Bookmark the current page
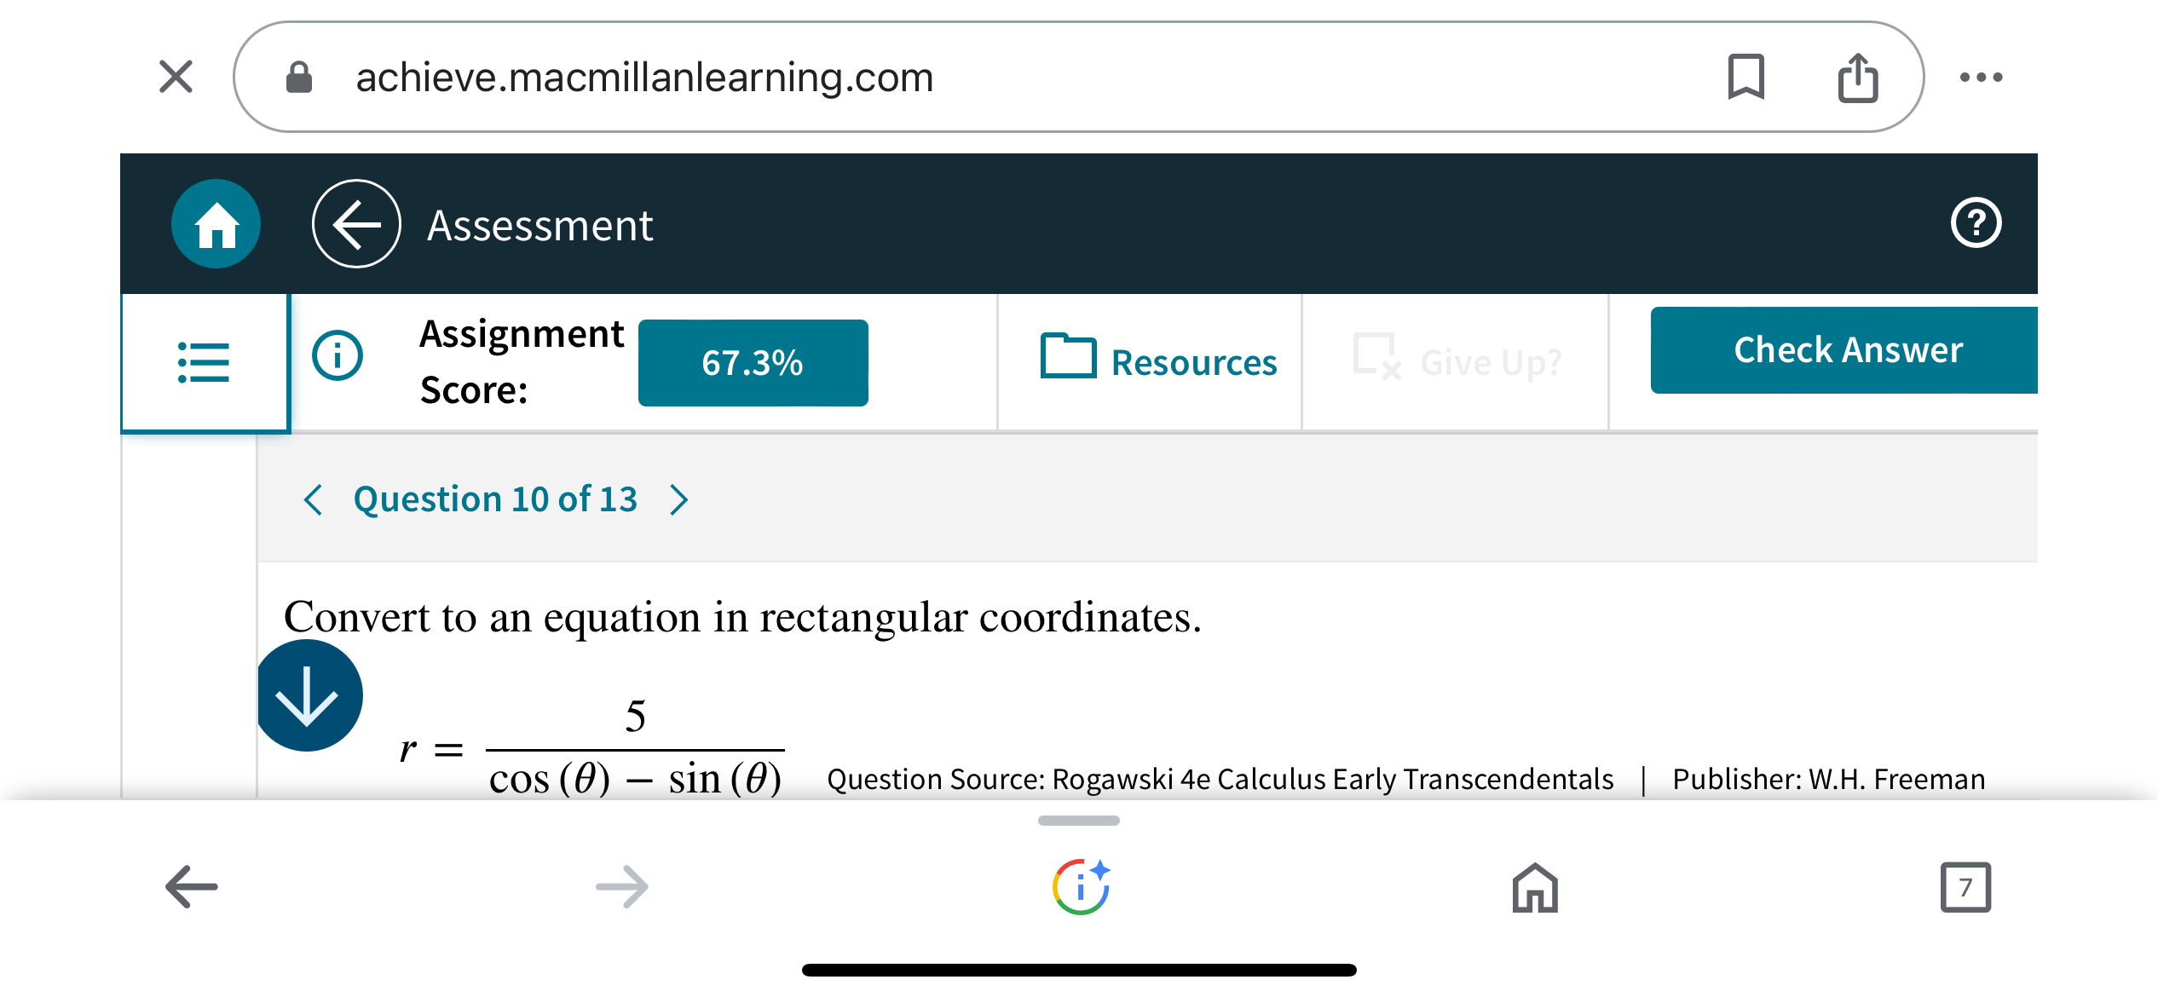The width and height of the screenshot is (2158, 997). click(x=1746, y=77)
